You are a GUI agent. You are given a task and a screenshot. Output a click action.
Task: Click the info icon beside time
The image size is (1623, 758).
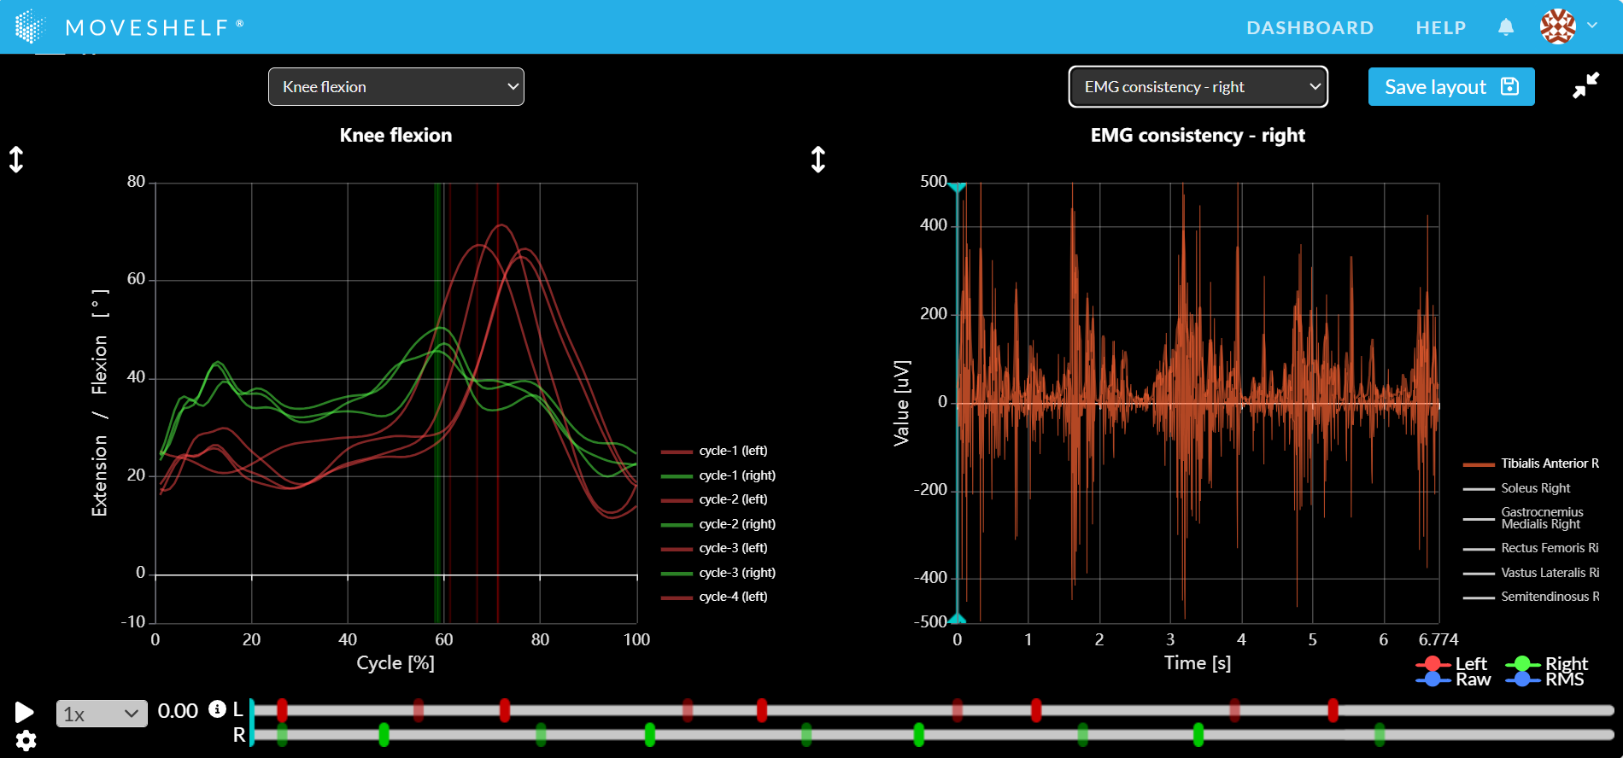(217, 709)
